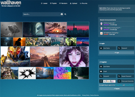Click the orange avatar beside Wallhaven Changelog
This screenshot has height=97, width=135.
click(101, 33)
